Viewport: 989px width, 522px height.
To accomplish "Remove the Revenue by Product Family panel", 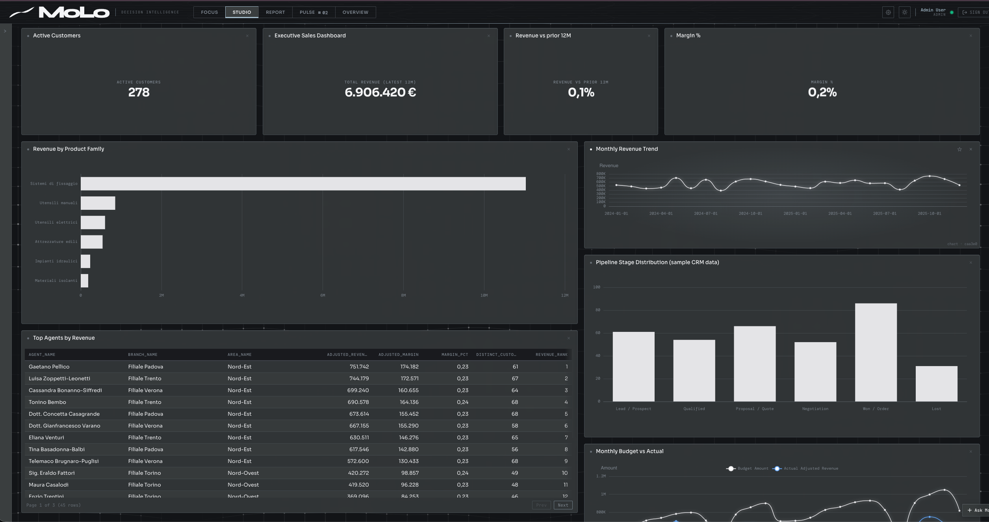I will pyautogui.click(x=569, y=149).
